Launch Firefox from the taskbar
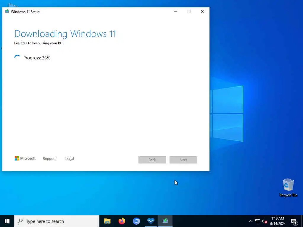The width and height of the screenshot is (303, 227). click(x=122, y=221)
